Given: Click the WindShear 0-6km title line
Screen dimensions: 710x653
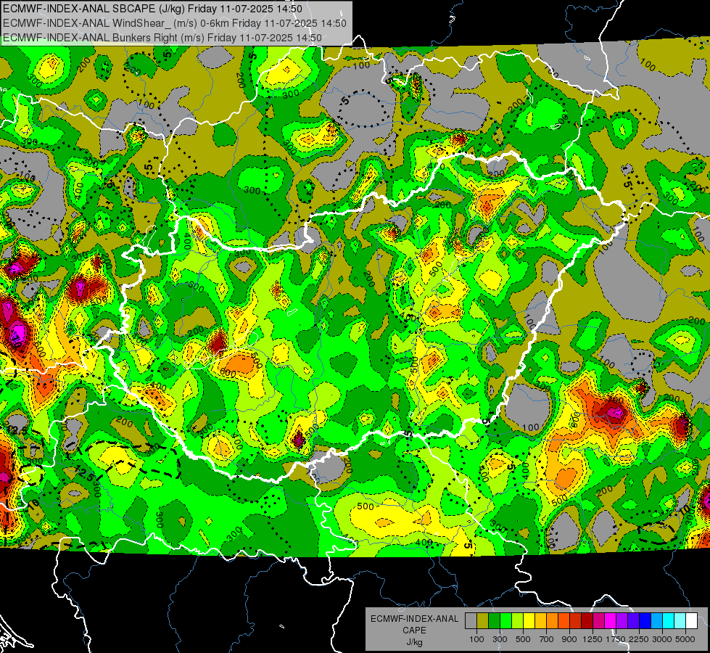Looking at the screenshot, I should click(174, 23).
